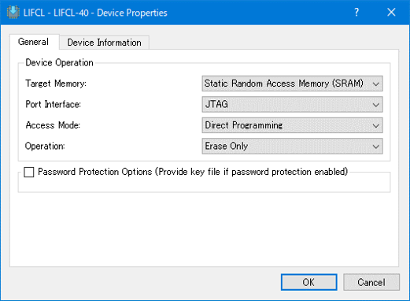This screenshot has height=301, width=410.
Task: Click the Operation label text
Action: click(45, 146)
